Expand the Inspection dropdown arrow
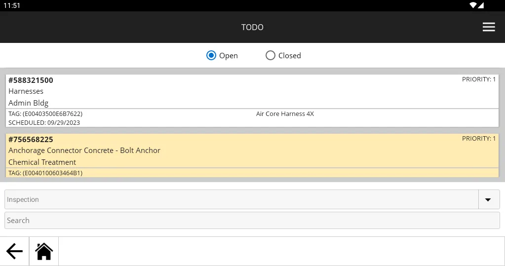This screenshot has height=266, width=505. pyautogui.click(x=488, y=199)
